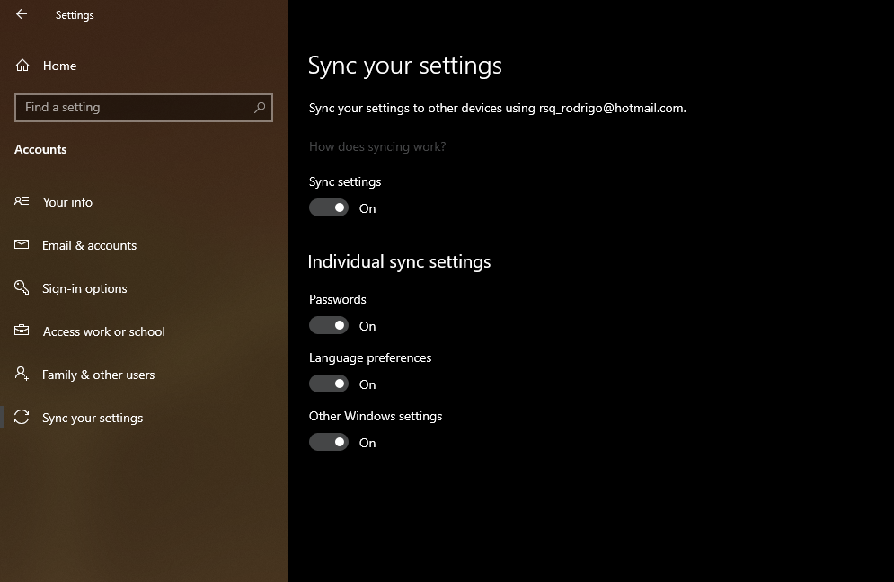Switch off Other Windows settings toggle
894x582 pixels.
[x=329, y=443]
